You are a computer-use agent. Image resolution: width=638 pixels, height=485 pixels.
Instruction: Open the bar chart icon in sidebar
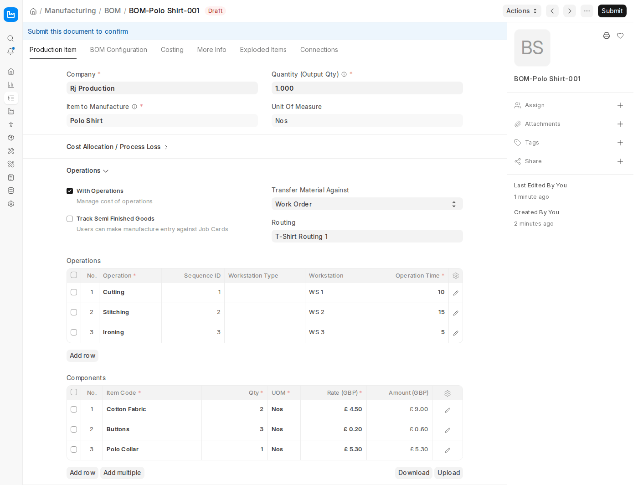click(x=11, y=85)
